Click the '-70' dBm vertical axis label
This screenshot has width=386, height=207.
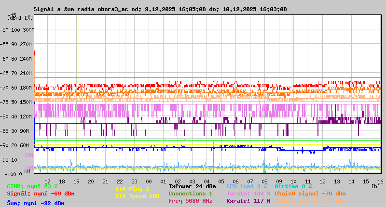tap(4, 88)
